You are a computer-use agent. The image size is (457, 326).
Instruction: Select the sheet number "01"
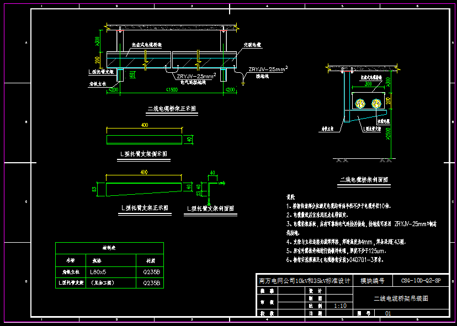pos(388,313)
